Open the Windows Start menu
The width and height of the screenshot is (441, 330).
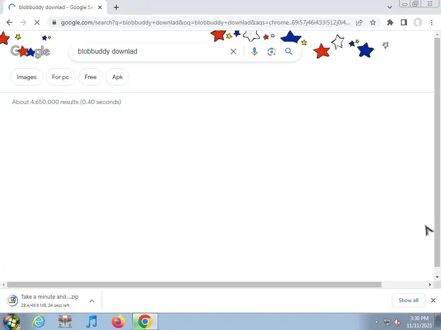pos(11,321)
